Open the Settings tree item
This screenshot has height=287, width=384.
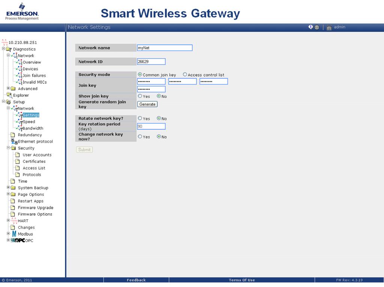31,115
